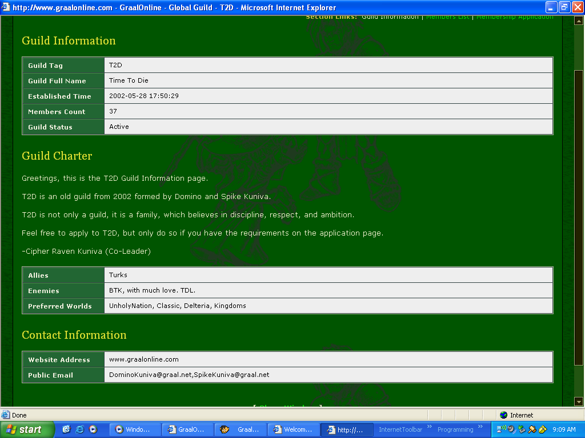The height and width of the screenshot is (438, 585).
Task: Click the Preferred Worlds label
Action: pyautogui.click(x=63, y=306)
